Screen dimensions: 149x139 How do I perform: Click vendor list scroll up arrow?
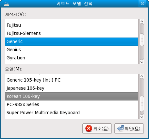tap(142, 21)
